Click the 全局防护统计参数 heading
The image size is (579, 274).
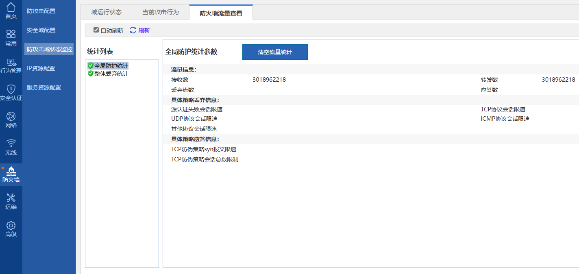click(191, 52)
